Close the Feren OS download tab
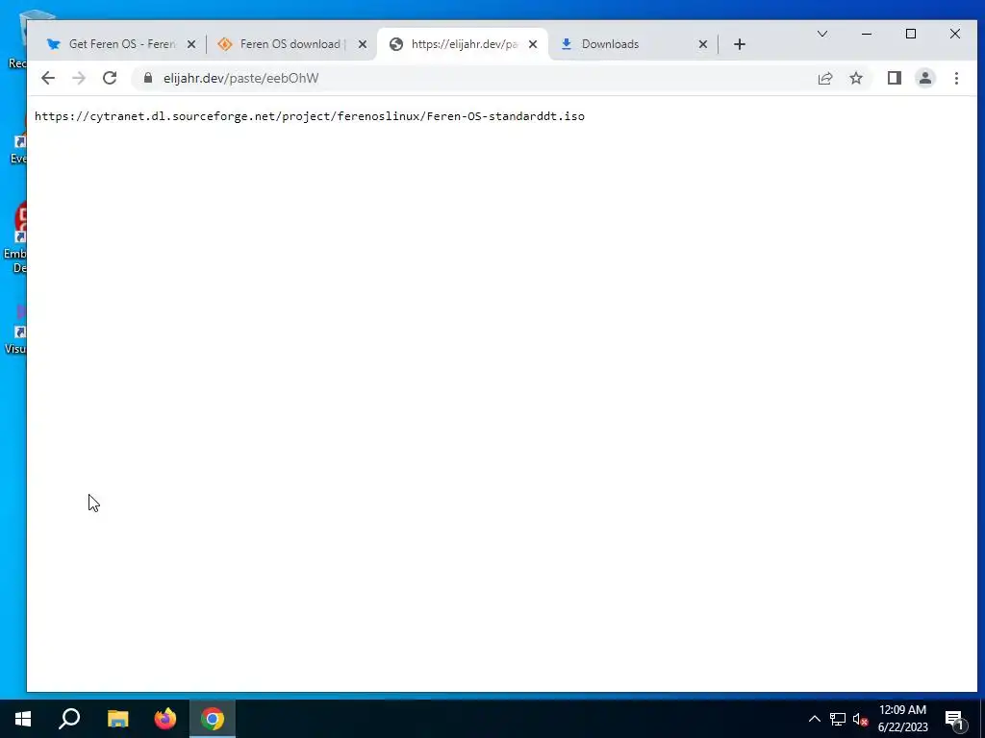Screen dimensions: 985x738 click(x=363, y=44)
